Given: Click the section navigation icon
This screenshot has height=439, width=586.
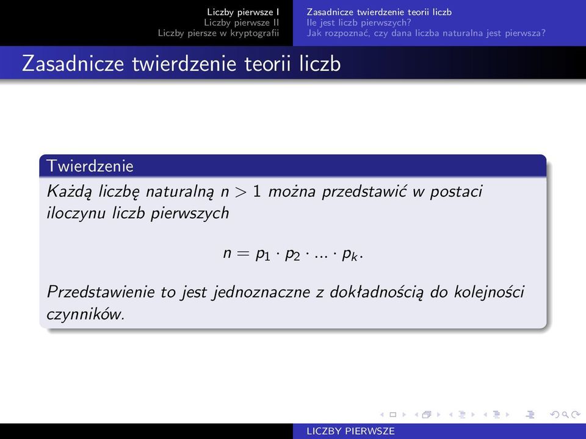Looking at the screenshot, I should point(496,415).
